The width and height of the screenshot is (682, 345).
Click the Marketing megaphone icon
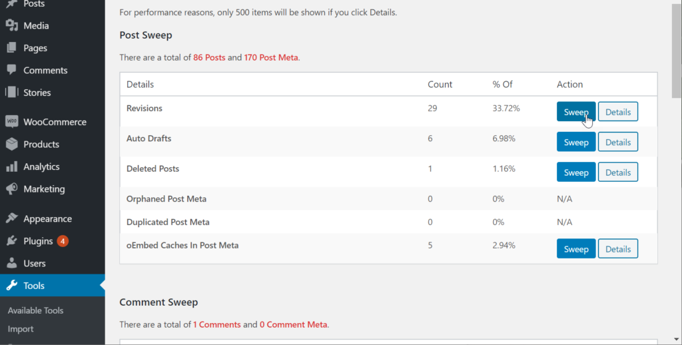(11, 189)
